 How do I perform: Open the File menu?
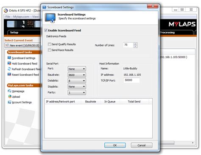(8, 17)
